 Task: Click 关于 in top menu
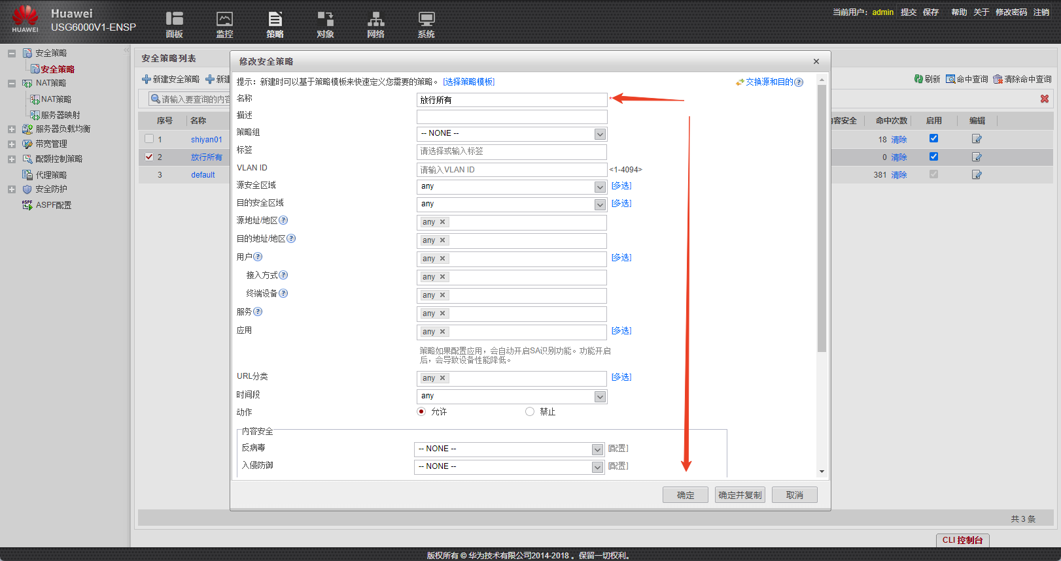click(981, 12)
